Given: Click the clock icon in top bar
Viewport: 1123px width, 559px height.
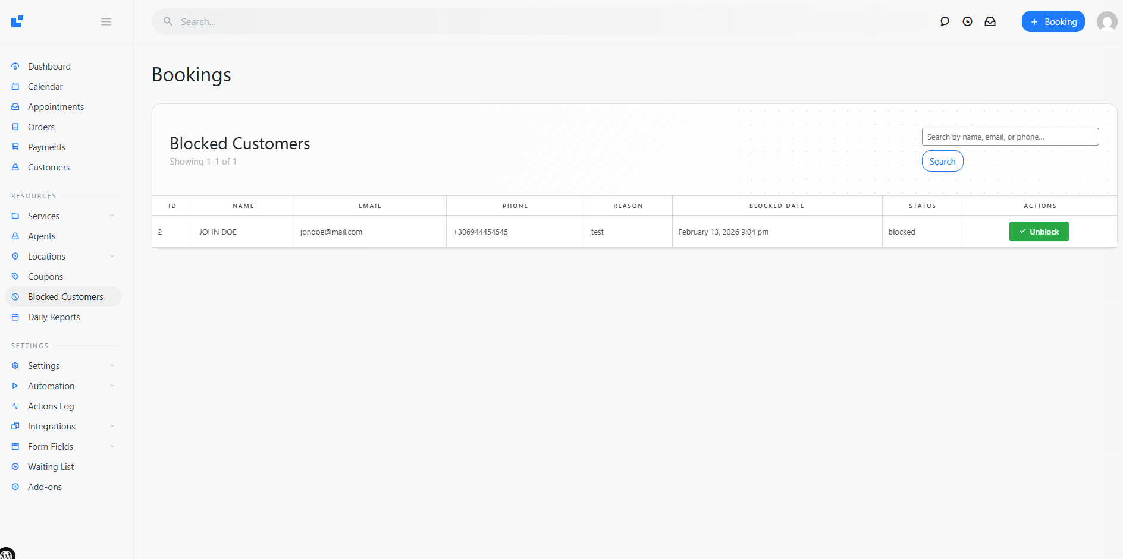Looking at the screenshot, I should coord(968,22).
